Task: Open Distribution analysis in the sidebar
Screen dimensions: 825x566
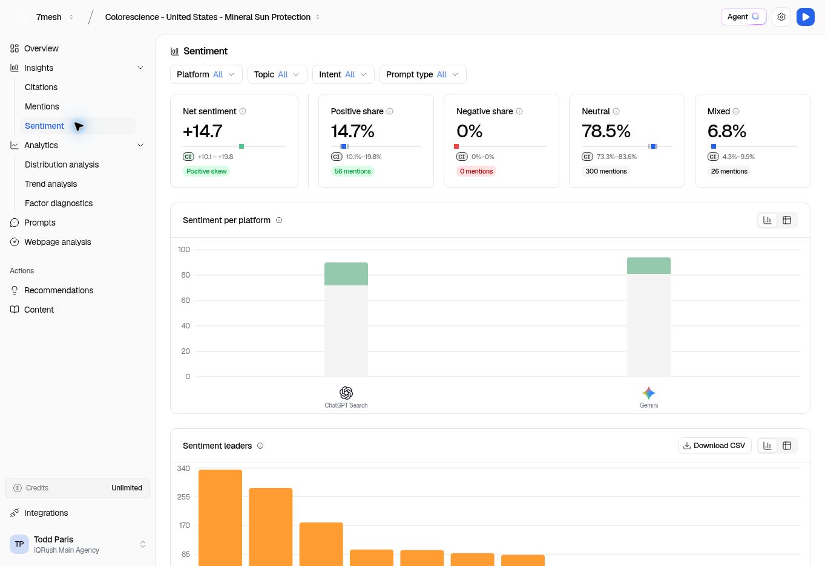Action: tap(62, 164)
